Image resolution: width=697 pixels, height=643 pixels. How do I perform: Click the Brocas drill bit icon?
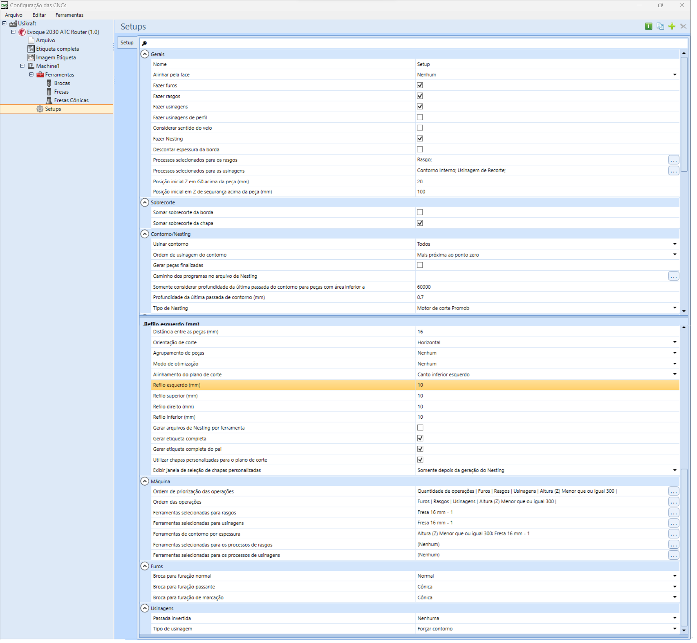pos(50,84)
